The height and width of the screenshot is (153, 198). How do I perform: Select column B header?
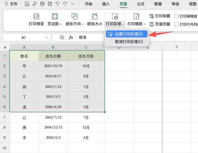pyautogui.click(x=53, y=47)
